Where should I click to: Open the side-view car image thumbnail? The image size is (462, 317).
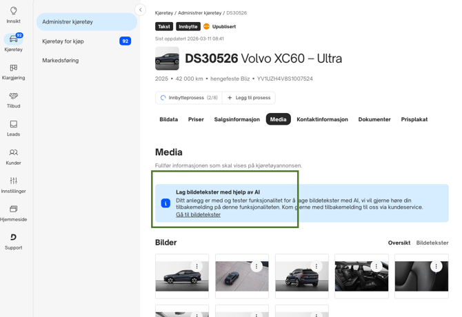[182, 276]
